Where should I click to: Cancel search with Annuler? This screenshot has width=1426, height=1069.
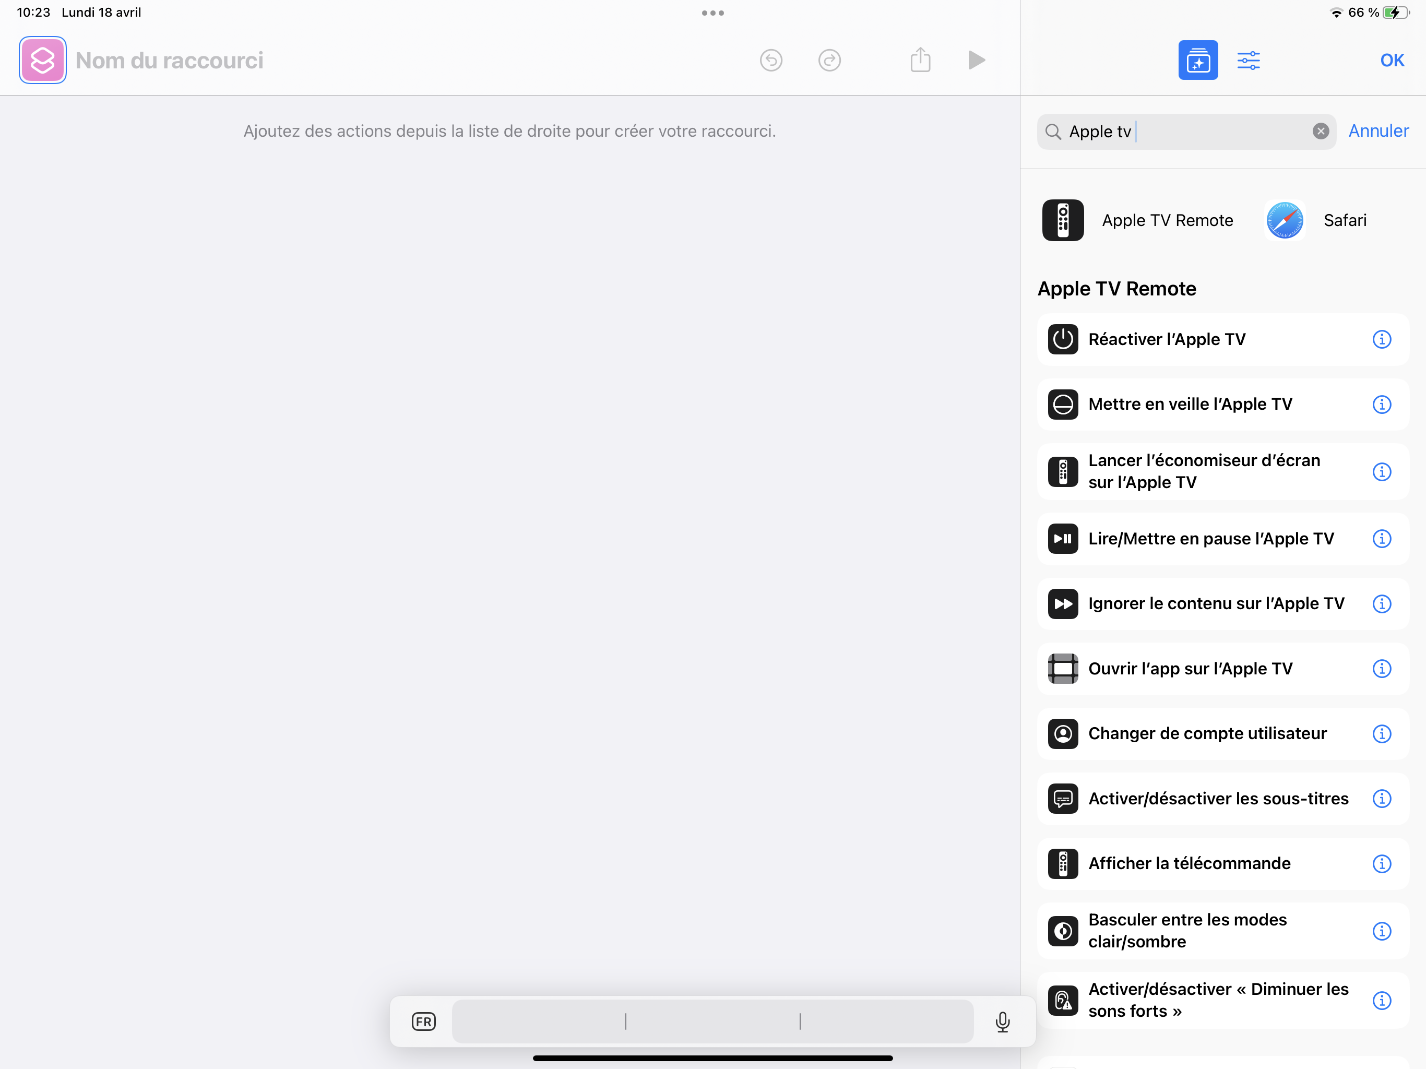(x=1379, y=131)
